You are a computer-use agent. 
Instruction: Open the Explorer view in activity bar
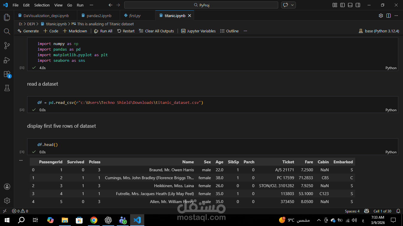7,17
